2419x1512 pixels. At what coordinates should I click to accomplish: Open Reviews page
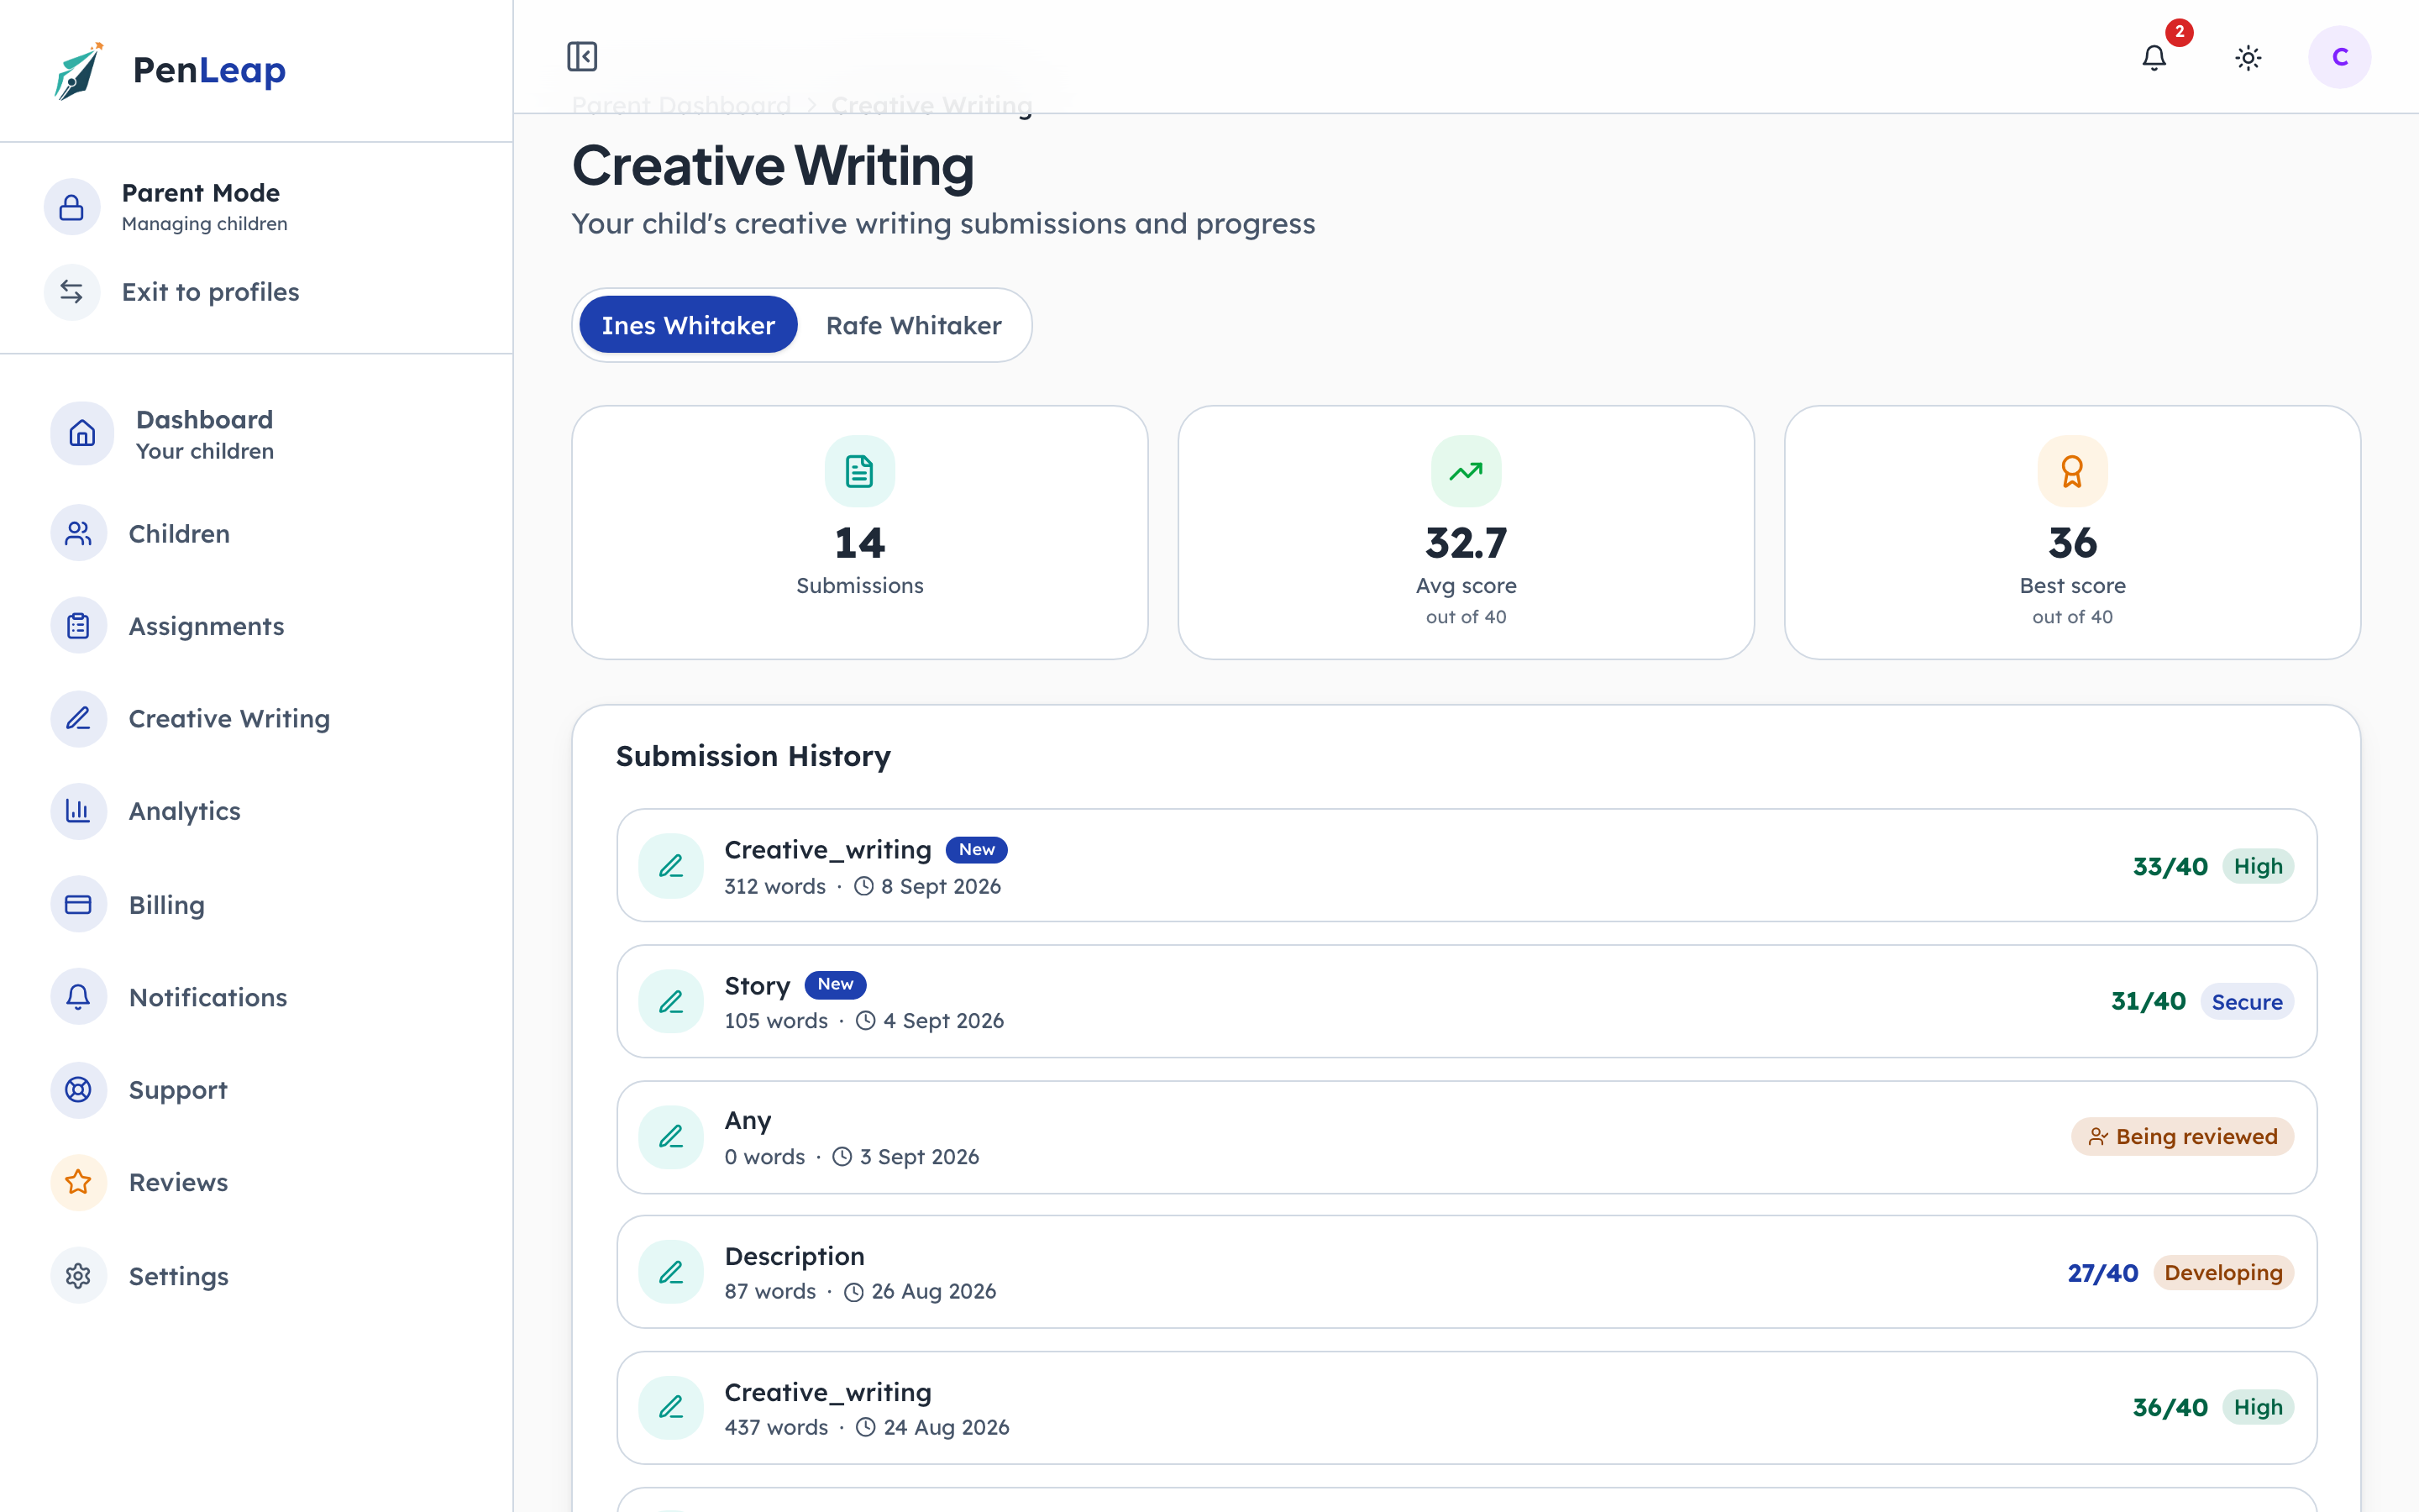(x=257, y=1182)
